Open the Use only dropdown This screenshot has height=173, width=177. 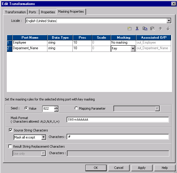click(x=43, y=154)
